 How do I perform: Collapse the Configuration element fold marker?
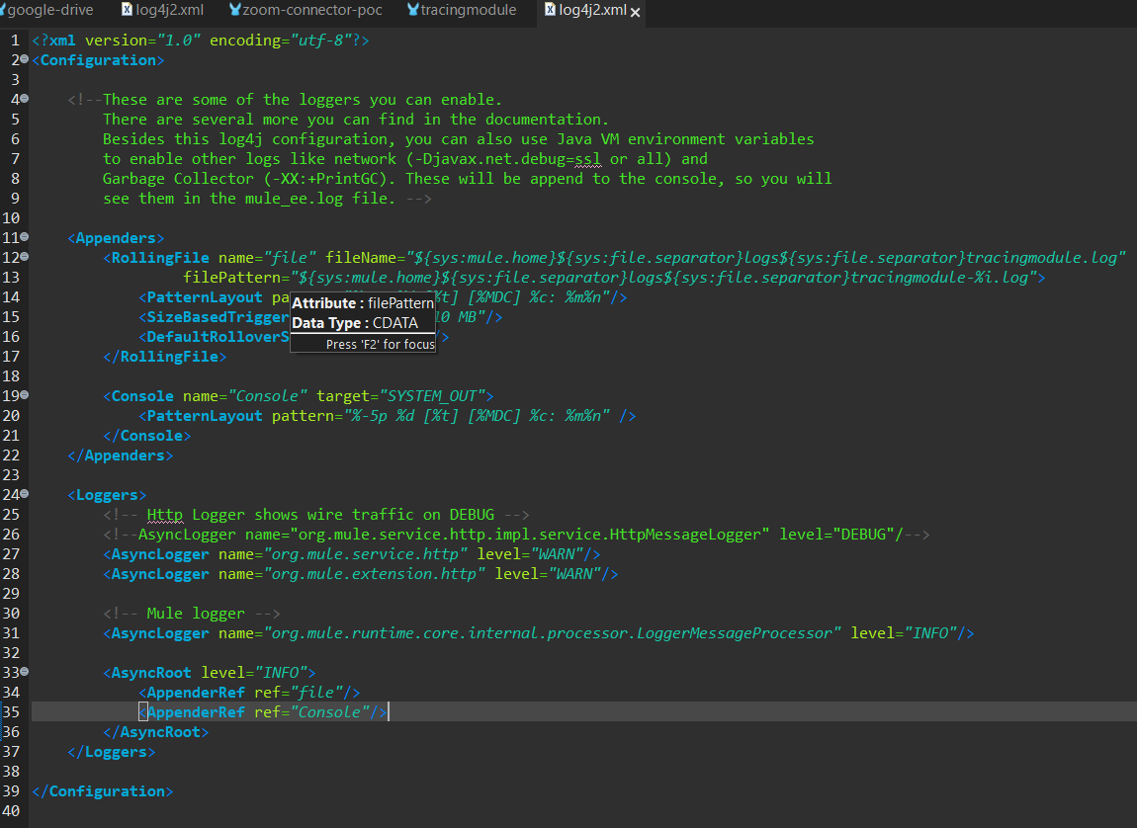click(x=25, y=60)
